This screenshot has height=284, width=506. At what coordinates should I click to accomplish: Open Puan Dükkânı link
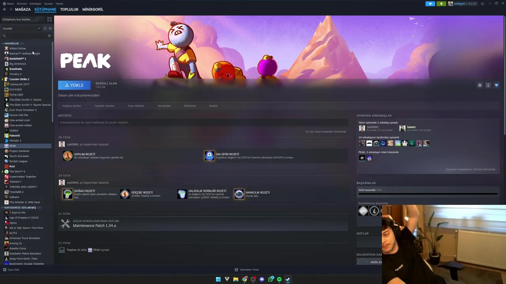click(x=136, y=106)
